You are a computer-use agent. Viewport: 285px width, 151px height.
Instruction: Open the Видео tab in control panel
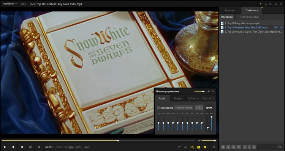178,98
